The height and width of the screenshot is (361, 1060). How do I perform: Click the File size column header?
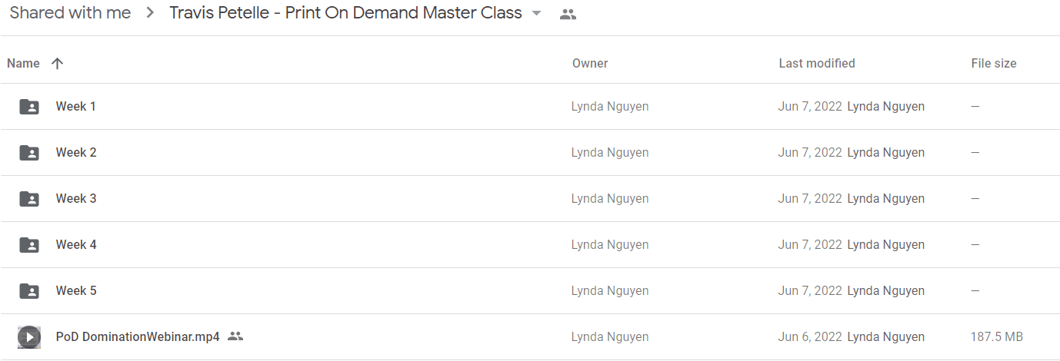(x=994, y=64)
